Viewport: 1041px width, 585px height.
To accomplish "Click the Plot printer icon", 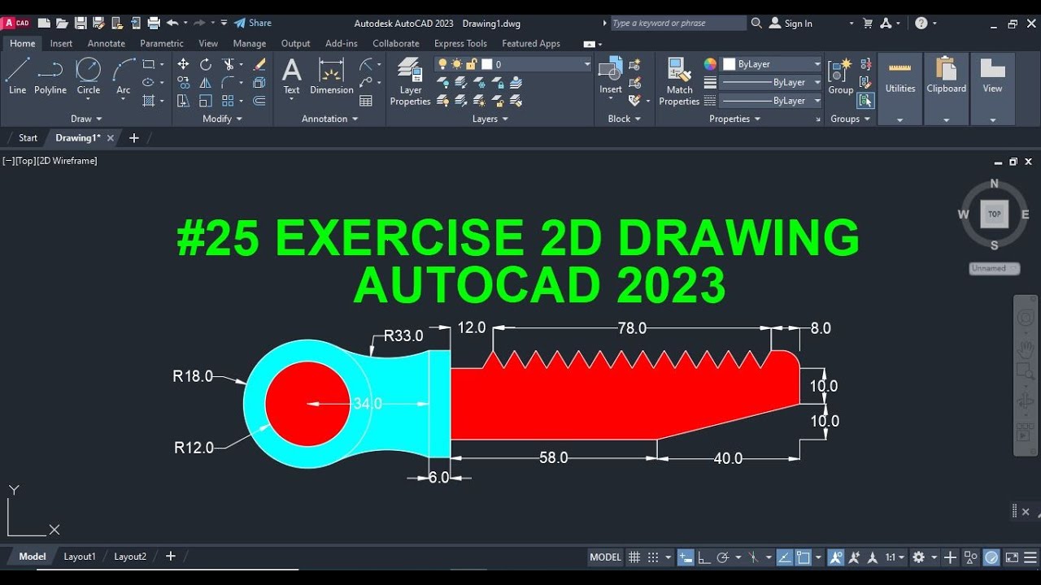I will pos(154,24).
